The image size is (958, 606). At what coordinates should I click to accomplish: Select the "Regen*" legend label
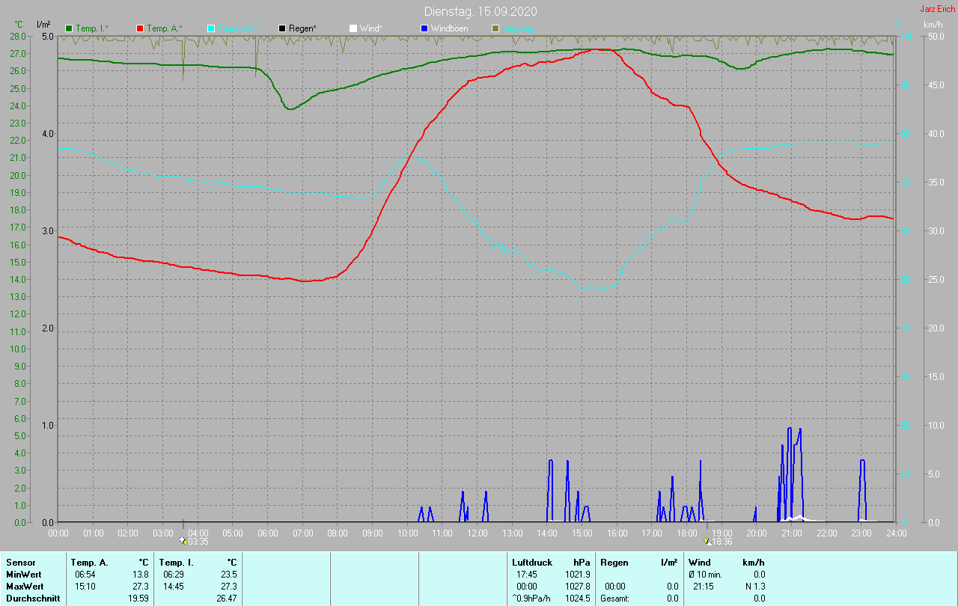coord(302,28)
